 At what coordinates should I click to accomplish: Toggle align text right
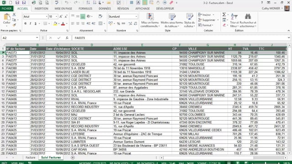[x=83, y=24]
